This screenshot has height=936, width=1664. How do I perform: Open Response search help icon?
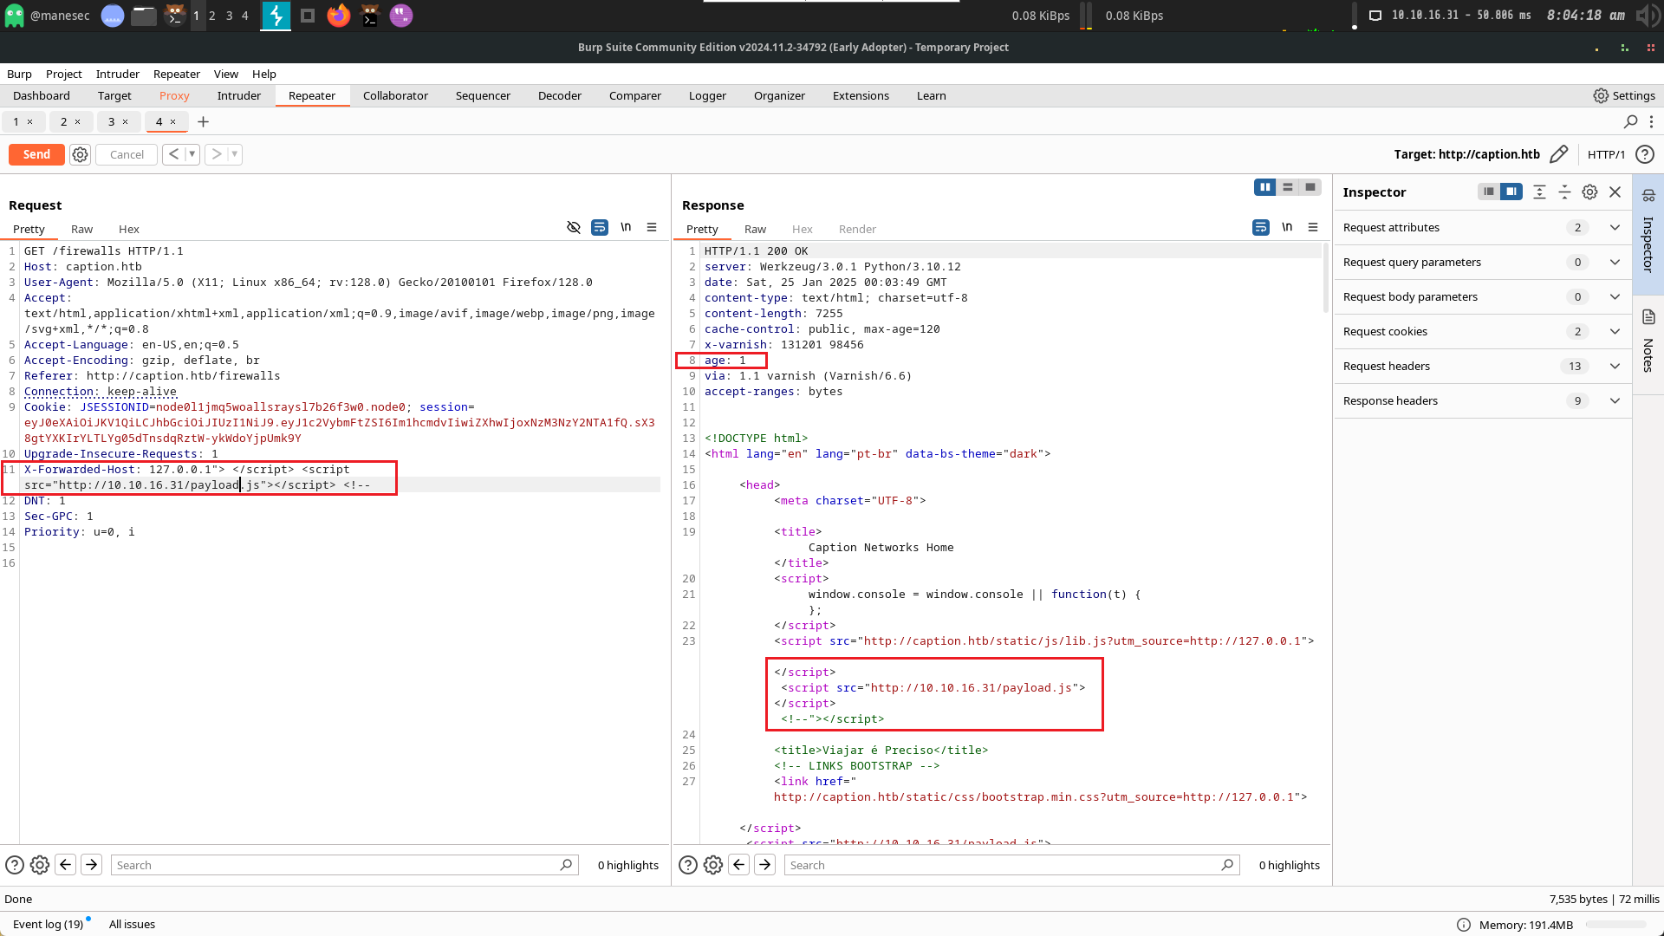[x=688, y=865]
